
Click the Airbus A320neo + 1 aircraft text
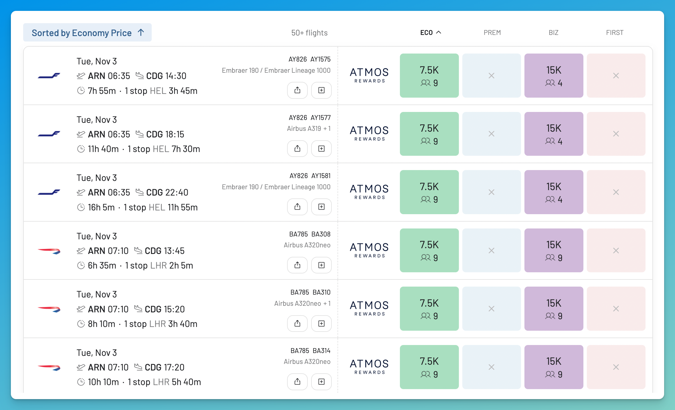click(302, 303)
